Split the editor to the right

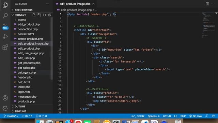[x=207, y=4]
